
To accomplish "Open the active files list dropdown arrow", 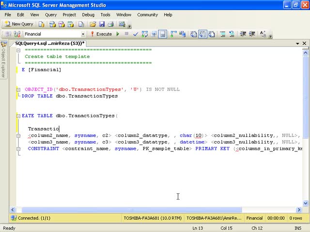I will pyautogui.click(x=298, y=43).
